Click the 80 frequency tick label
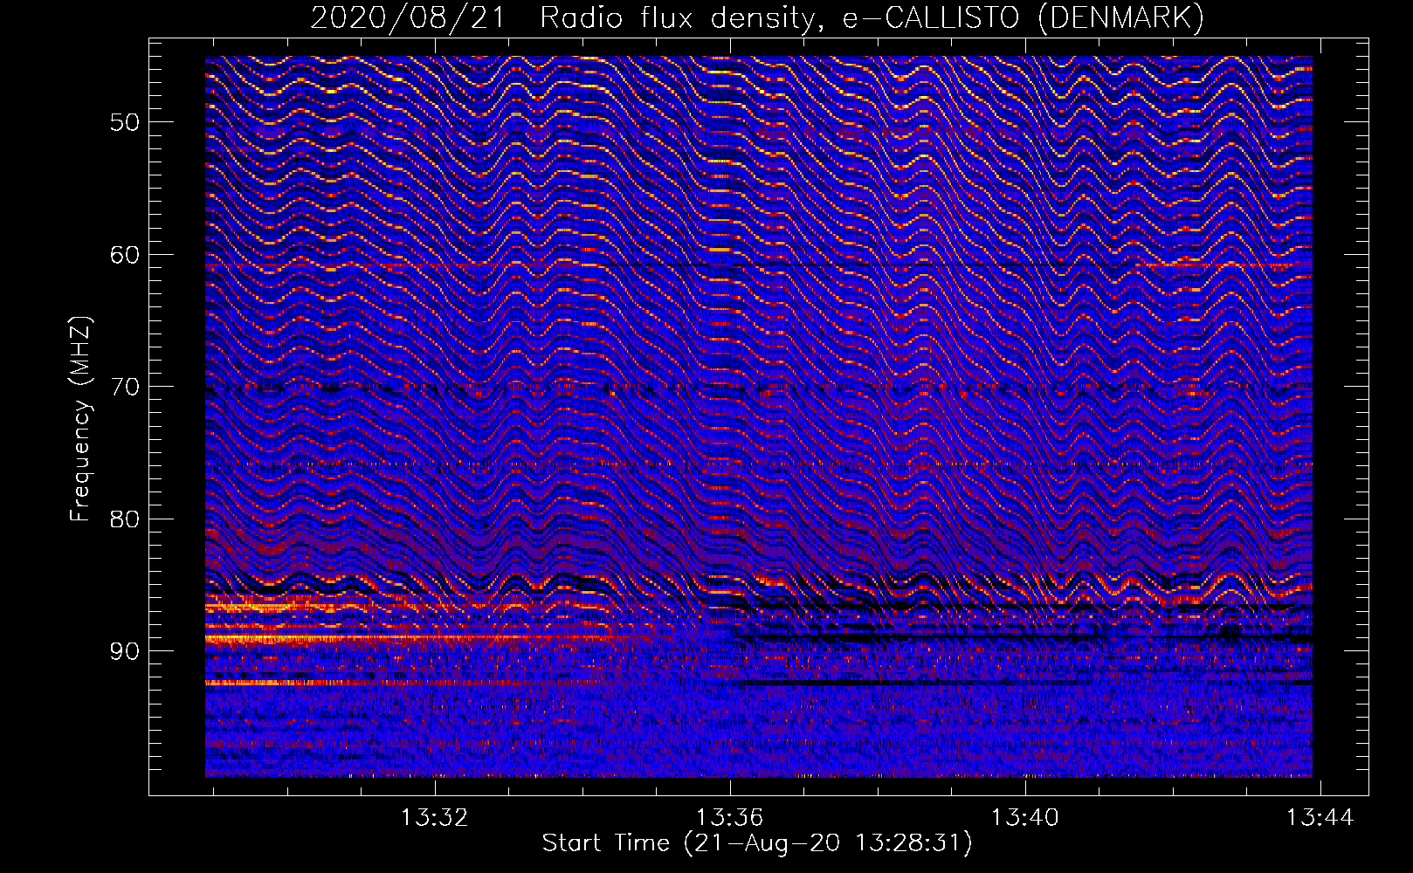The image size is (1413, 873). (125, 519)
